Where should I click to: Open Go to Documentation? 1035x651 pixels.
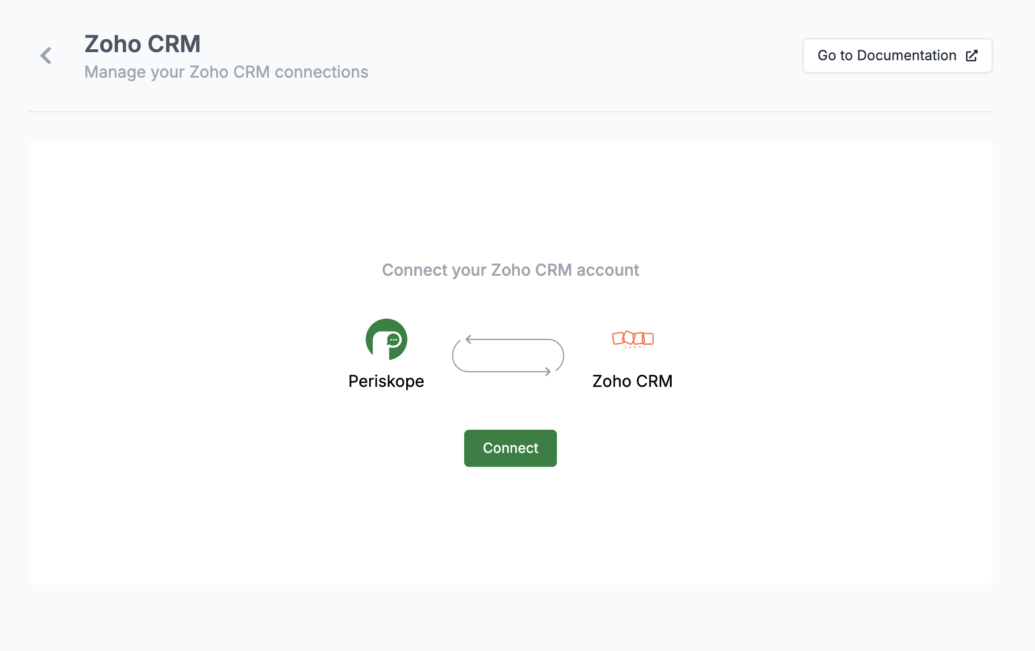pyautogui.click(x=897, y=56)
